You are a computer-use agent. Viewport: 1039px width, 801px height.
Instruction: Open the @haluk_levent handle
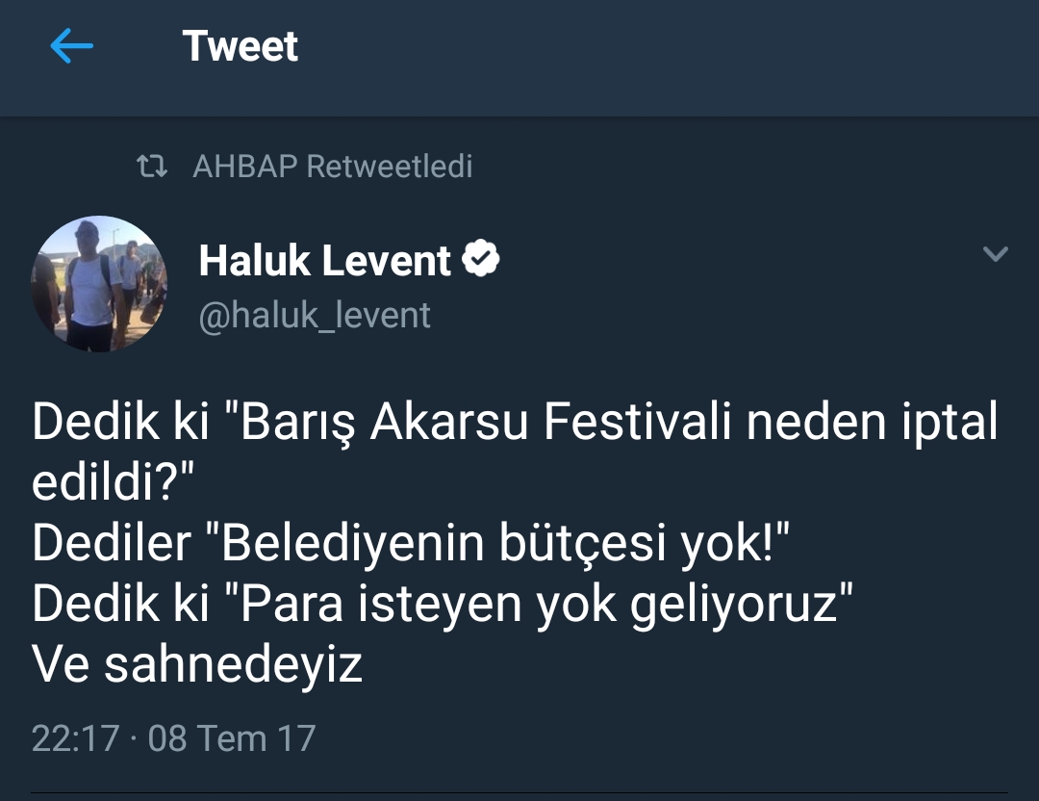coord(315,315)
